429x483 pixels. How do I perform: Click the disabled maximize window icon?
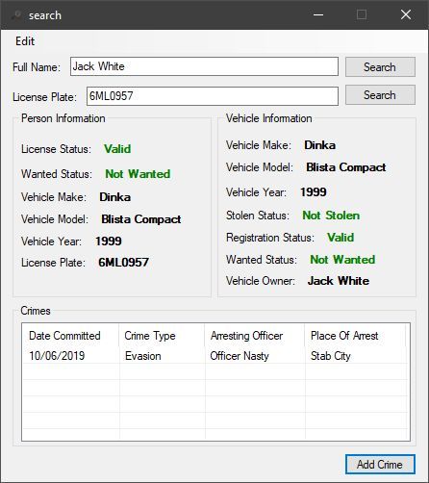pos(362,14)
